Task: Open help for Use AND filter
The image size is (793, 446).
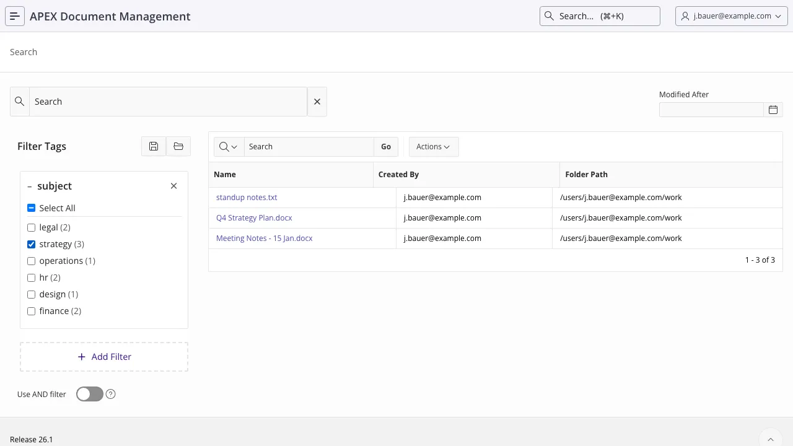Action: tap(111, 394)
